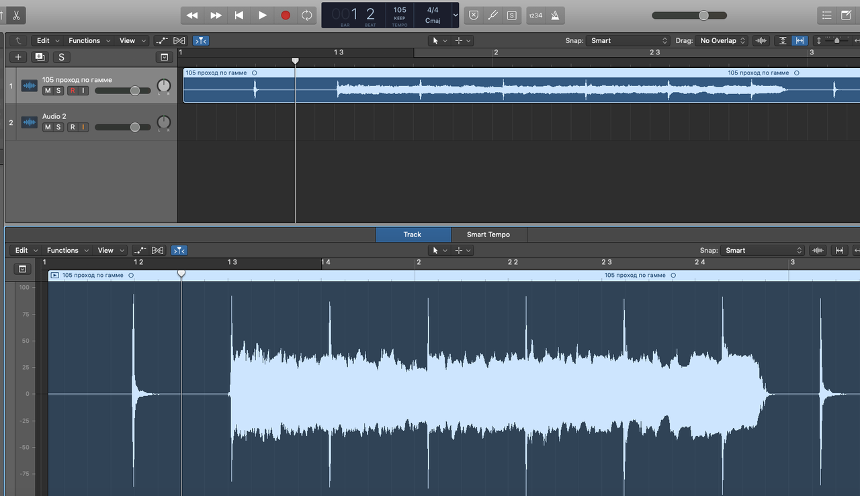Solo the Audio 2 track
The image size is (860, 496).
(x=59, y=127)
